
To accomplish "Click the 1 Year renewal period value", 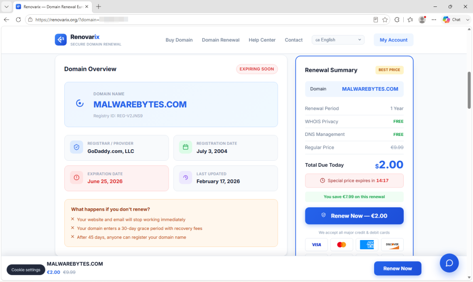I will [x=397, y=108].
